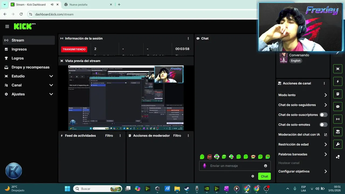Expand Restricción de edad settings

point(326,144)
